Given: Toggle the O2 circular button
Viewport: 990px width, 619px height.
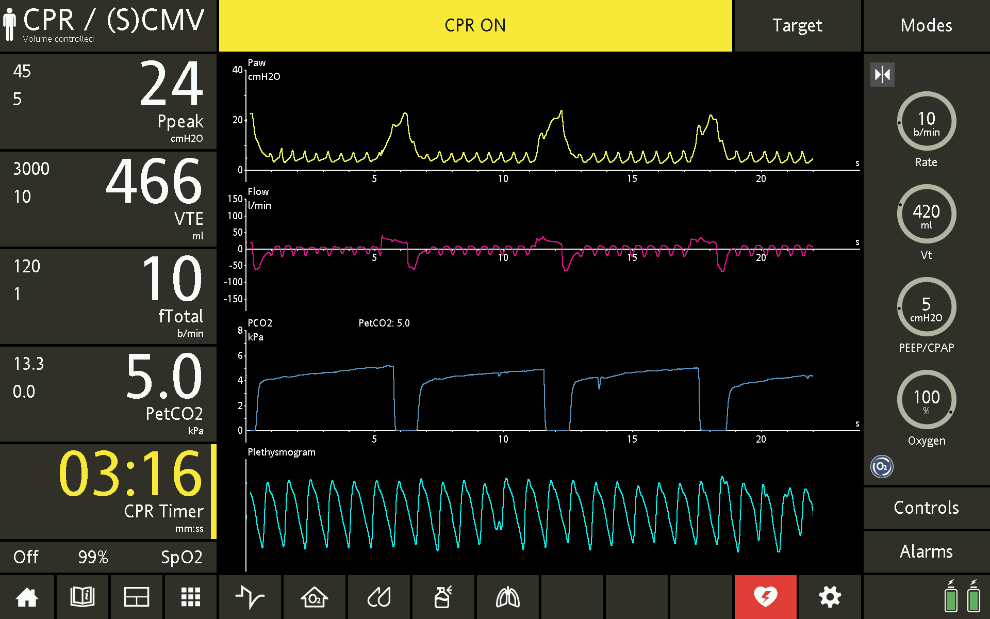Looking at the screenshot, I should coord(882,467).
